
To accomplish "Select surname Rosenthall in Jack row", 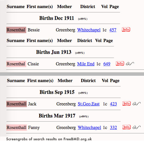I will [x=16, y=104].
